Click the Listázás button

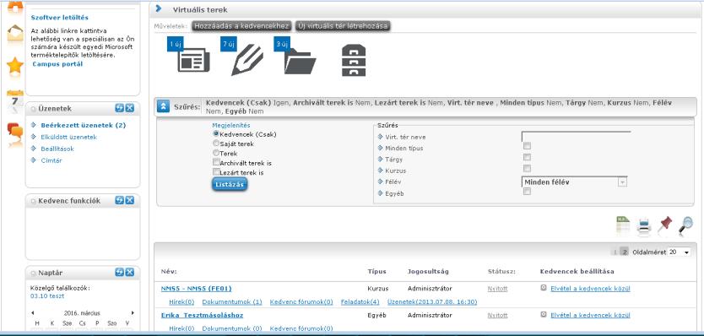[230, 184]
